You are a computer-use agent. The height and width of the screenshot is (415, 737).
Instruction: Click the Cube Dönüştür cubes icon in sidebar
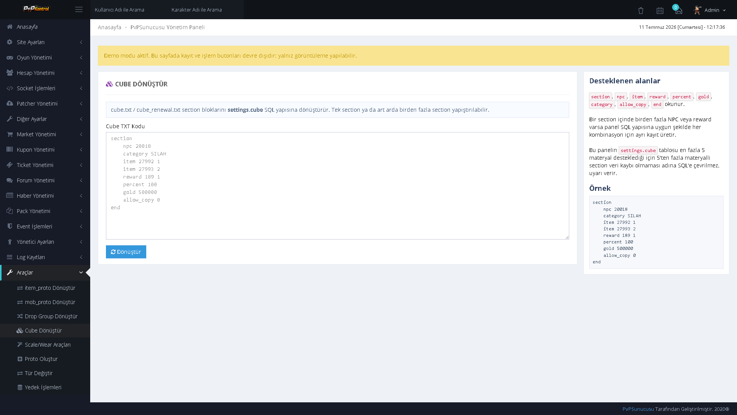tap(20, 331)
